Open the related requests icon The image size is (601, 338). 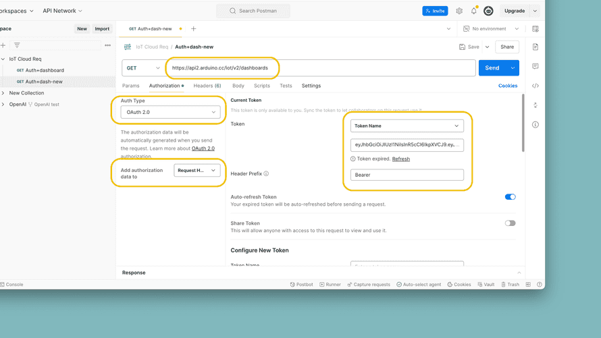point(535,105)
